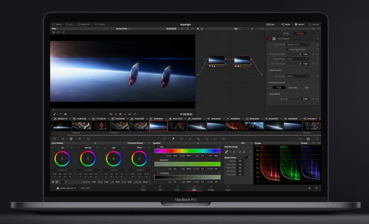The width and height of the screenshot is (369, 224).
Task: Click the Gain color wheel center
Action: click(x=113, y=159)
